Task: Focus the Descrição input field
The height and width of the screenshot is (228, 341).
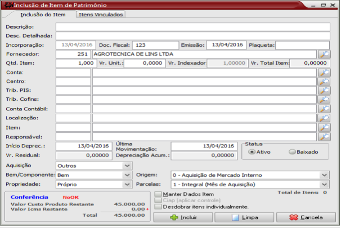Action: pos(193,27)
